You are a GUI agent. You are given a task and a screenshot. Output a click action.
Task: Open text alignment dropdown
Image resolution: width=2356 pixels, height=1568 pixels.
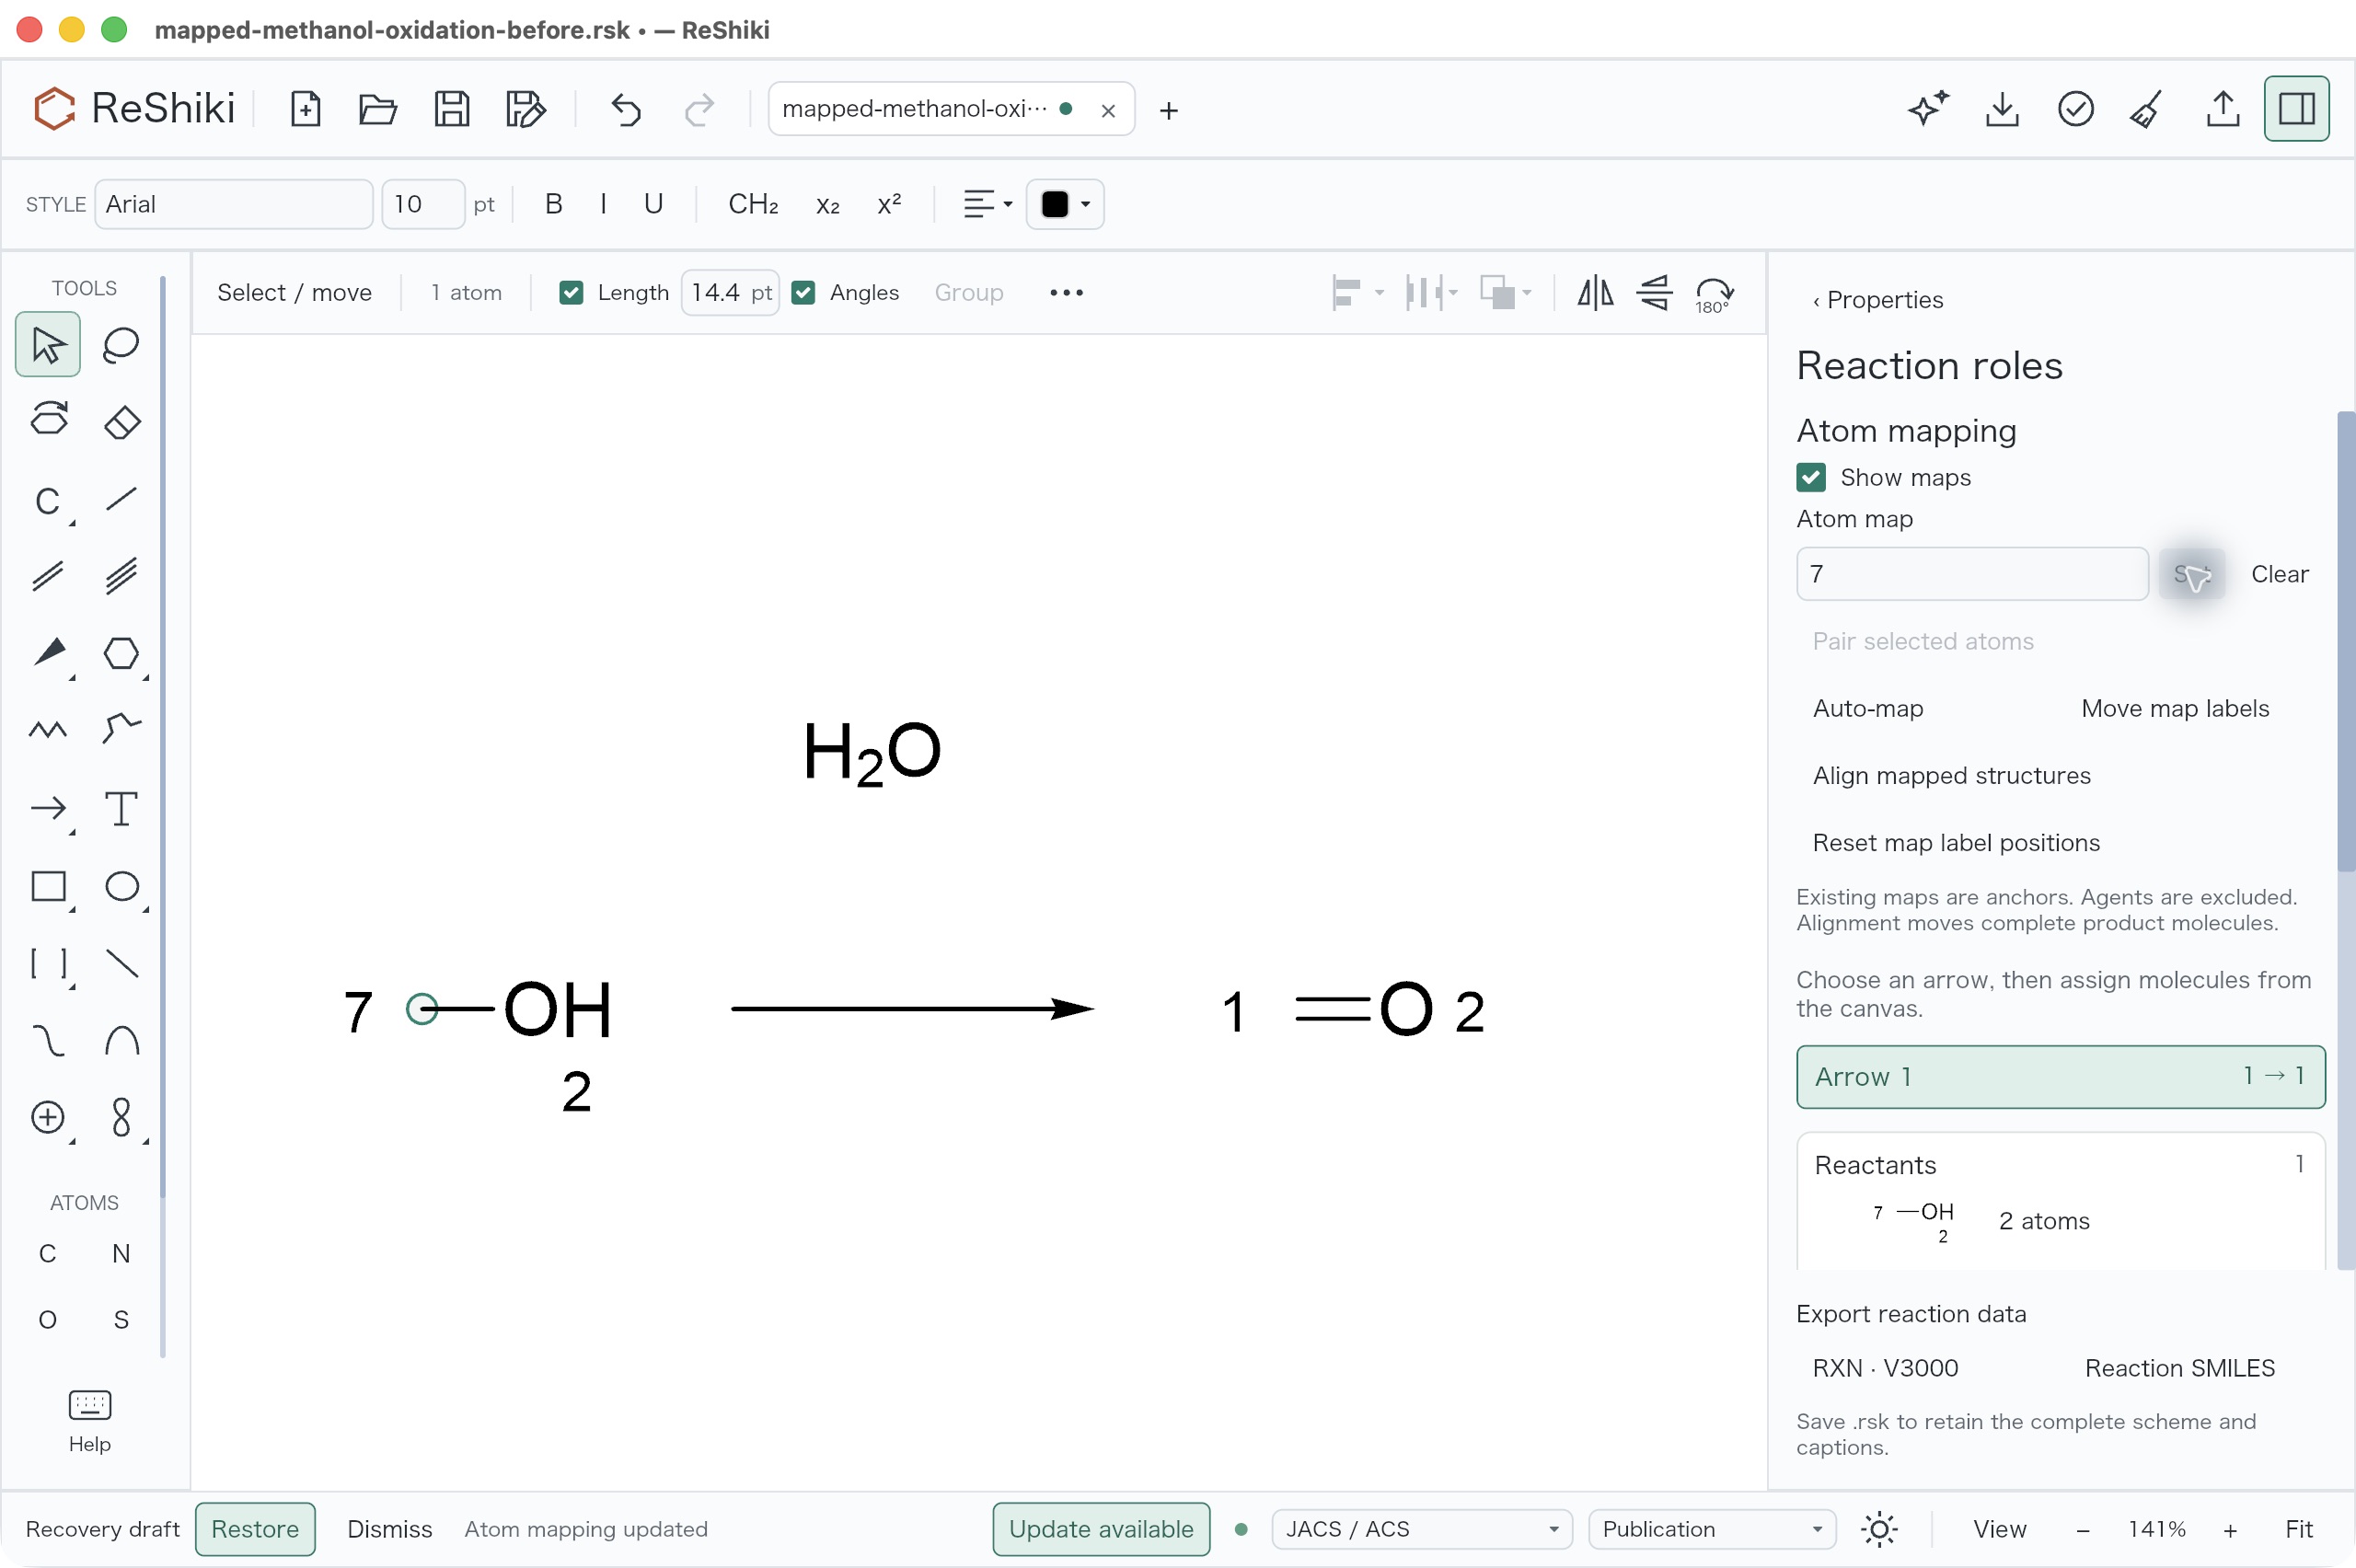pyautogui.click(x=987, y=205)
